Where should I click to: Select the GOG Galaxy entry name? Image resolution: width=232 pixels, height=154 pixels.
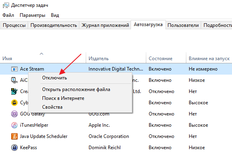(x=32, y=114)
